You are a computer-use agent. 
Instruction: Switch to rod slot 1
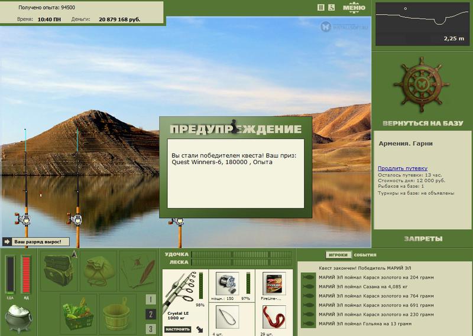point(151,299)
